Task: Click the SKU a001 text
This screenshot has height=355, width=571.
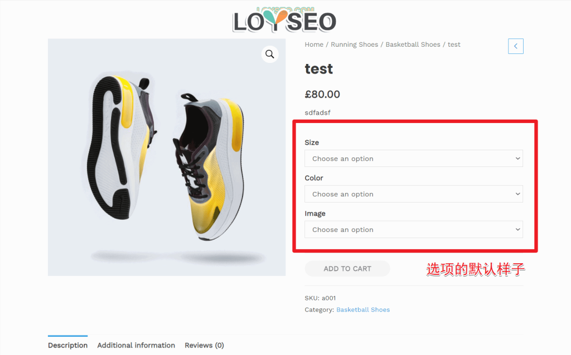Action: (320, 298)
